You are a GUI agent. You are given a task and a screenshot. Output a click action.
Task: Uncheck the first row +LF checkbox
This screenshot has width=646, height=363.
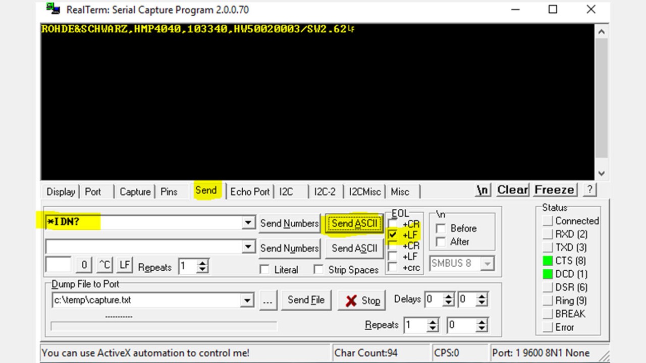392,235
